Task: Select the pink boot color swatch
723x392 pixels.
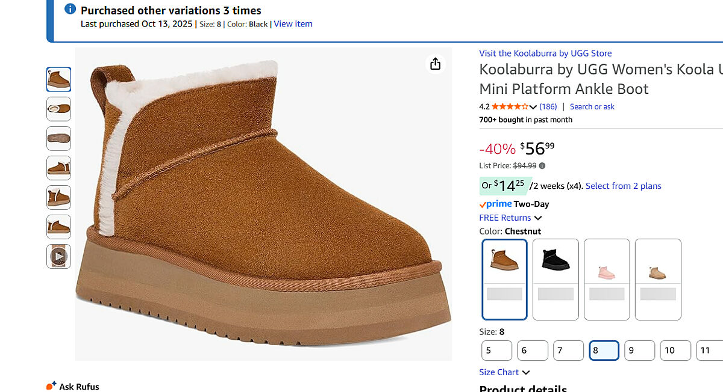Action: click(607, 279)
